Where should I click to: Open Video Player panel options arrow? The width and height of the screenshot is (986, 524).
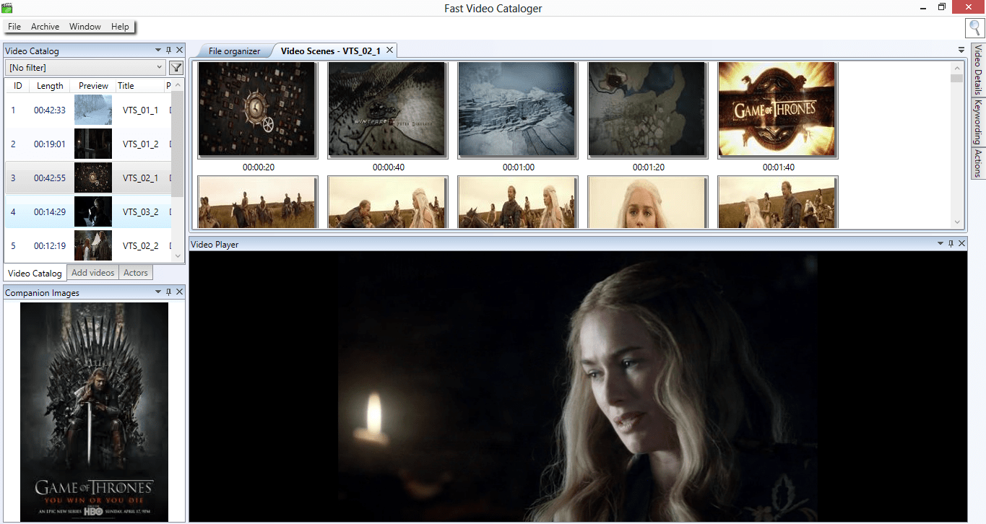[940, 244]
